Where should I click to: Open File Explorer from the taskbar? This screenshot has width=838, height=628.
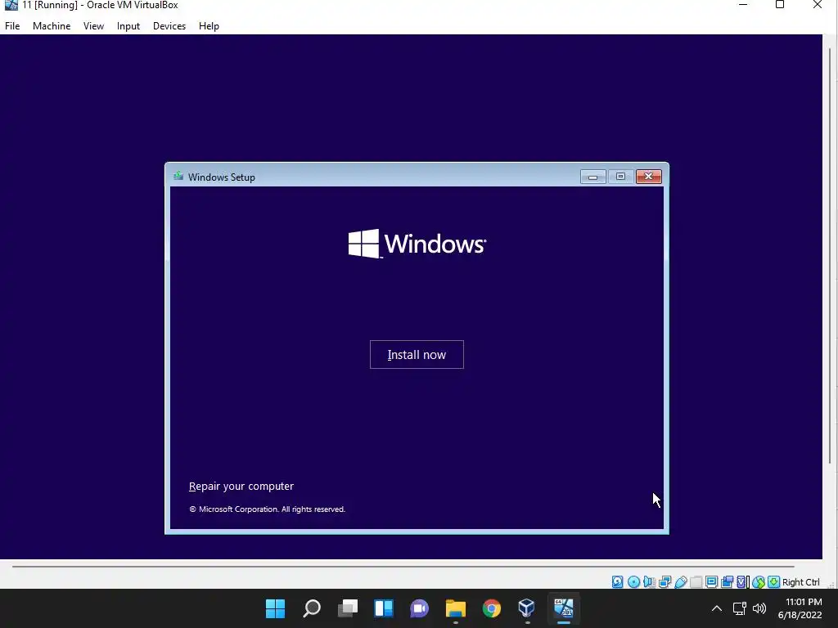pyautogui.click(x=456, y=608)
